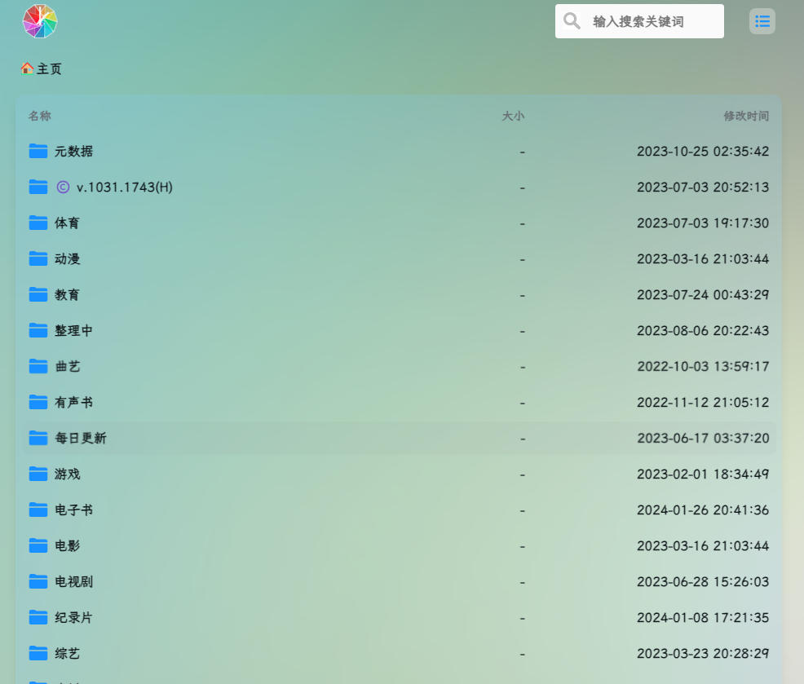Go to the 主页 breadcrumb link
Image resolution: width=804 pixels, height=684 pixels.
tap(49, 69)
